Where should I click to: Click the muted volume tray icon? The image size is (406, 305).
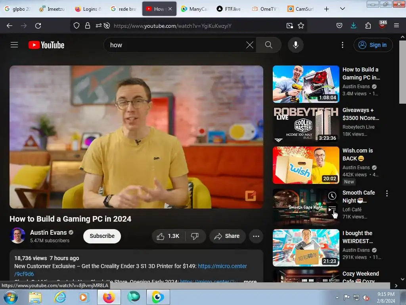366,298
